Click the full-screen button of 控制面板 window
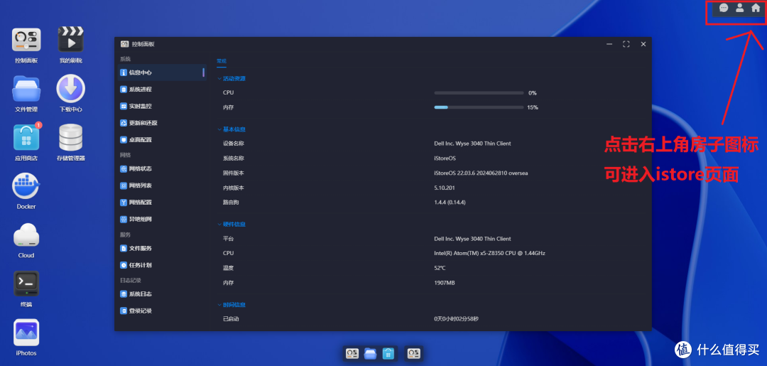This screenshot has width=767, height=366. click(x=626, y=44)
